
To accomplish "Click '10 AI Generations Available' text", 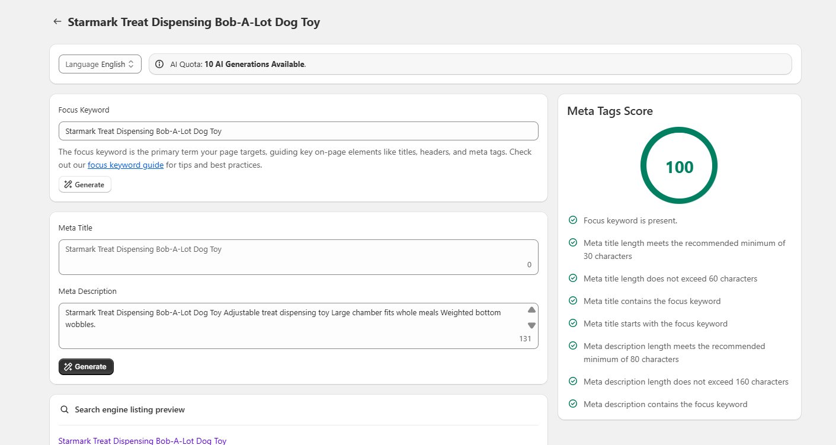I will (x=255, y=64).
